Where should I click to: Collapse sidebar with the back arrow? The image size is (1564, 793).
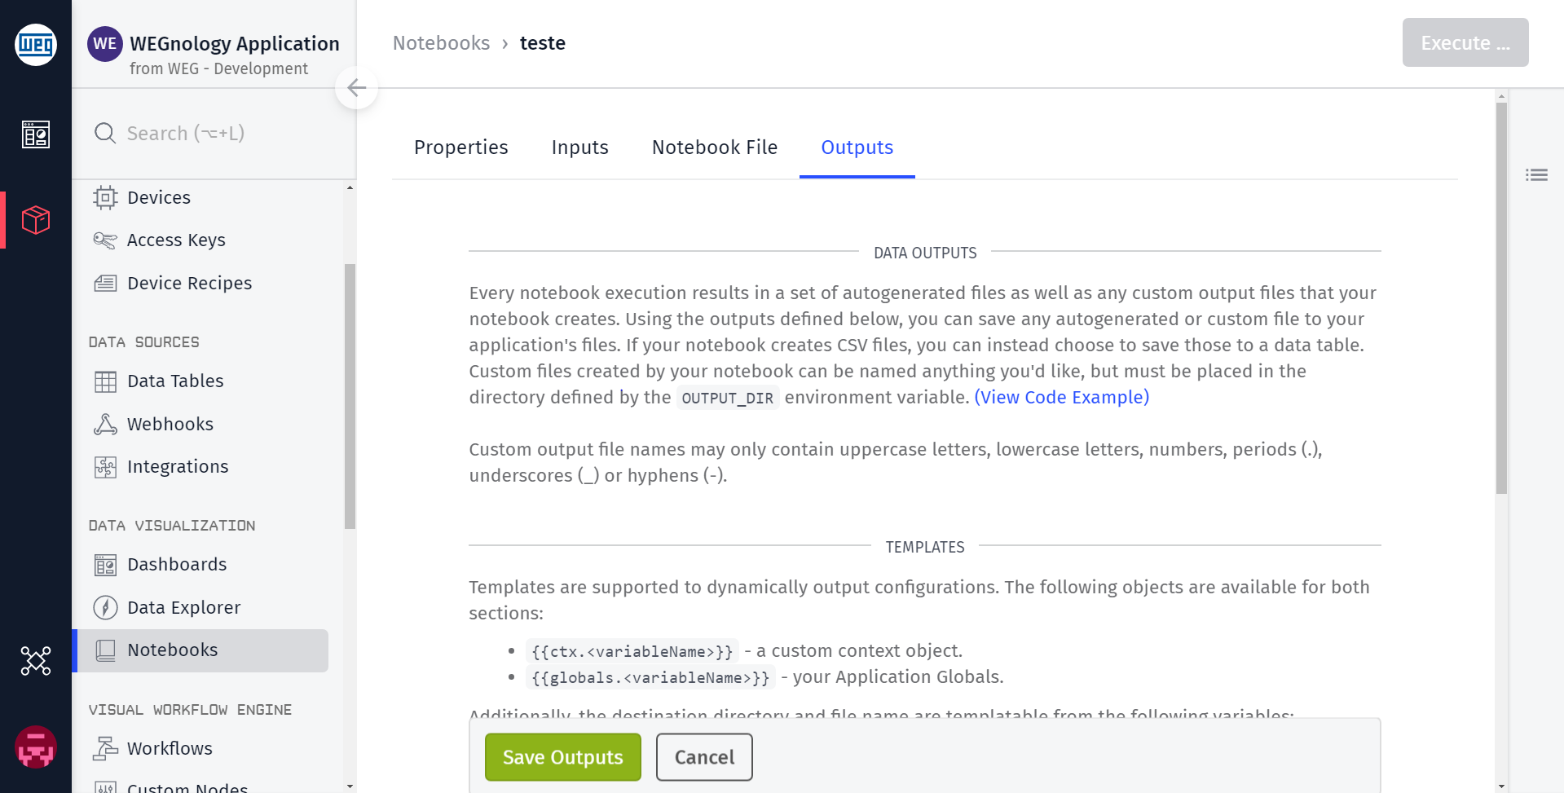tap(357, 88)
